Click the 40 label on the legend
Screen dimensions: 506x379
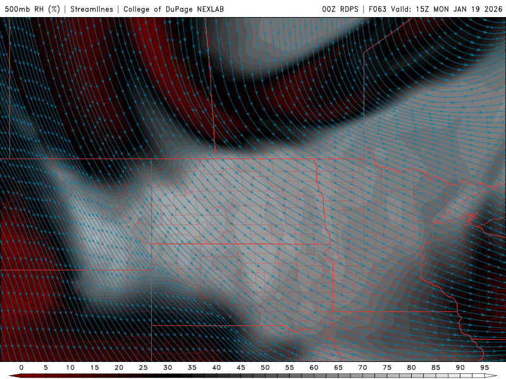tap(216, 368)
